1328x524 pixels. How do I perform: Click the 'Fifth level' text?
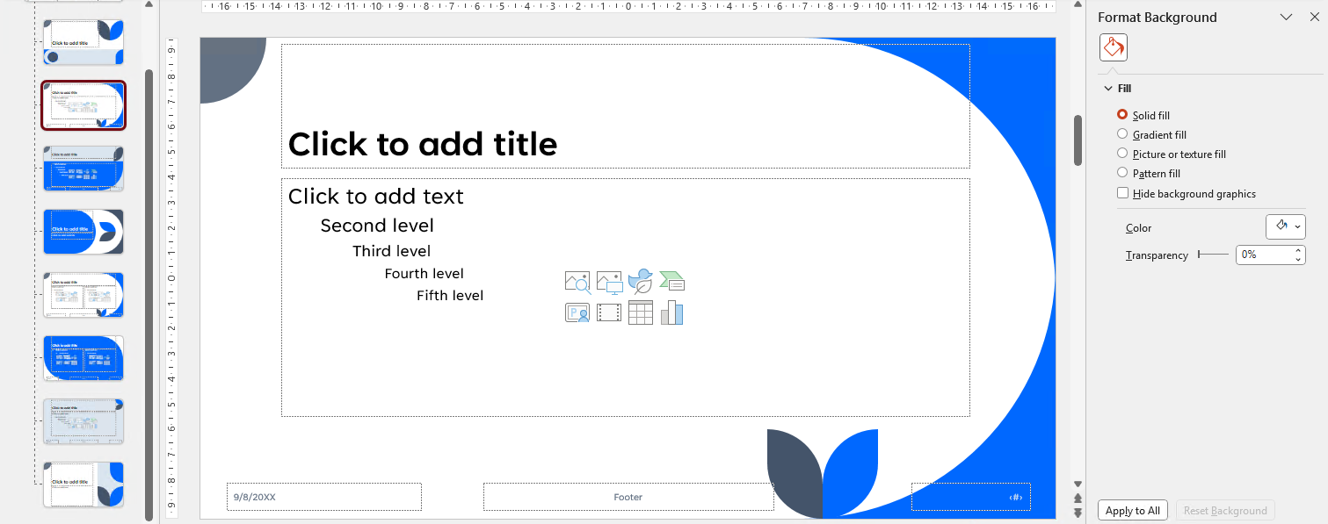(x=450, y=296)
